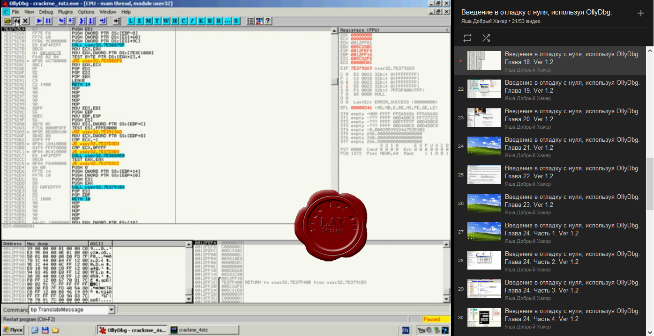The height and width of the screenshot is (336, 654).
Task: Toggle the Registers (FPU) header bar
Action: point(394,29)
